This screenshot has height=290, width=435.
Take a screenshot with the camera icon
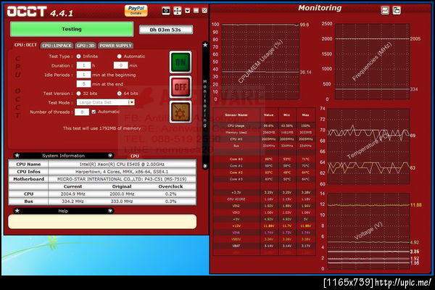166,11
